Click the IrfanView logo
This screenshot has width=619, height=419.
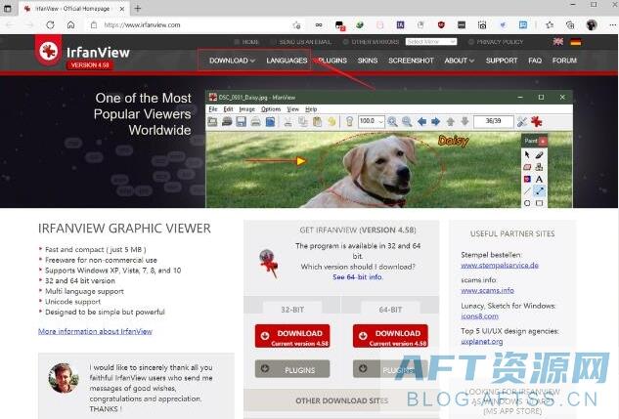point(82,53)
